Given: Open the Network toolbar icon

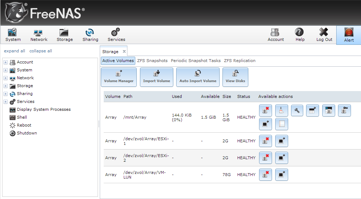Looking at the screenshot, I should tap(39, 35).
